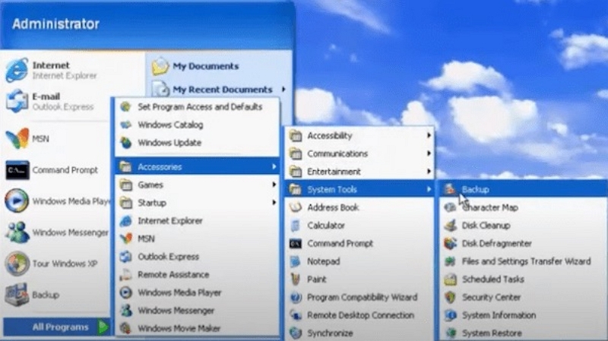Click the Disk Cleanup icon
The width and height of the screenshot is (608, 341).
450,225
